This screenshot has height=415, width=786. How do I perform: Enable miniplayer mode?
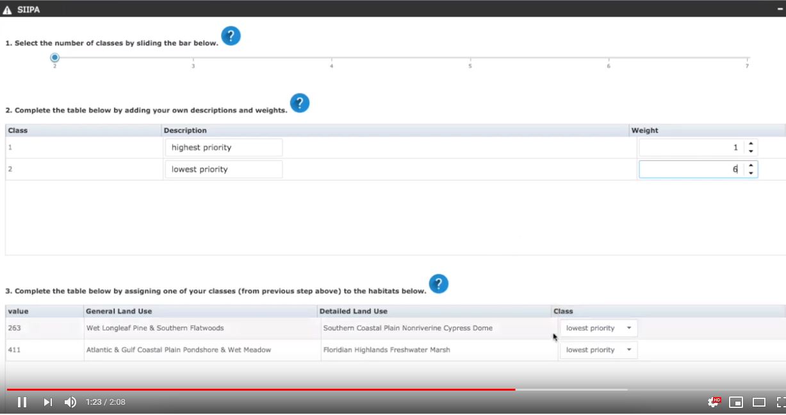click(x=736, y=402)
